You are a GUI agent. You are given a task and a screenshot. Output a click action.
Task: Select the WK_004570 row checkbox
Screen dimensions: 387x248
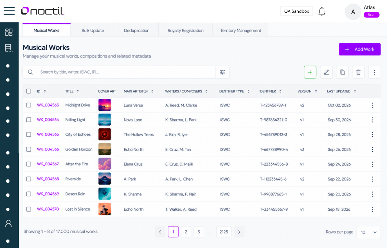pyautogui.click(x=29, y=209)
